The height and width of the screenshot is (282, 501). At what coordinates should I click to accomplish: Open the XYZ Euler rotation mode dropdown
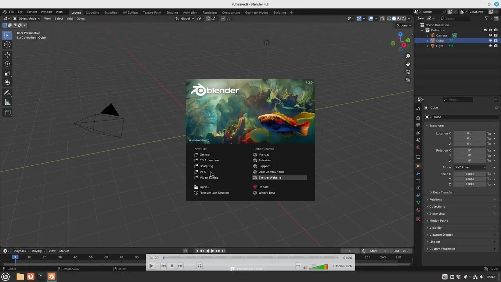tap(470, 167)
